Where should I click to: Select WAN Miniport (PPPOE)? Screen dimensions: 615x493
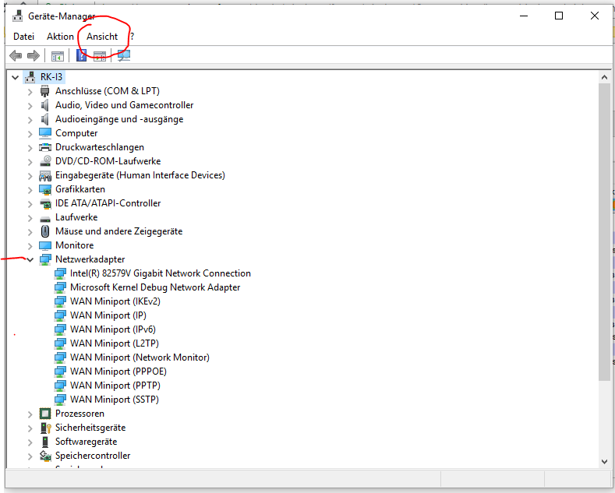click(x=118, y=372)
